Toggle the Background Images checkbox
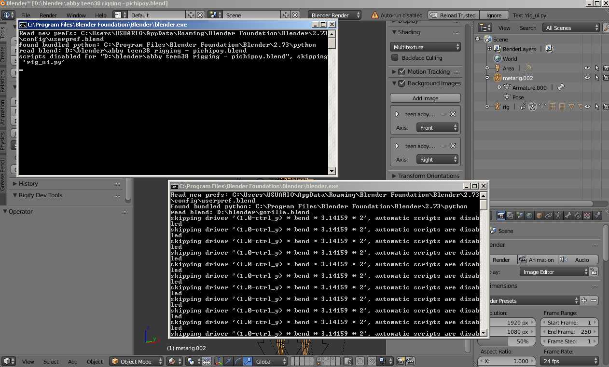The height and width of the screenshot is (367, 609). pos(401,83)
